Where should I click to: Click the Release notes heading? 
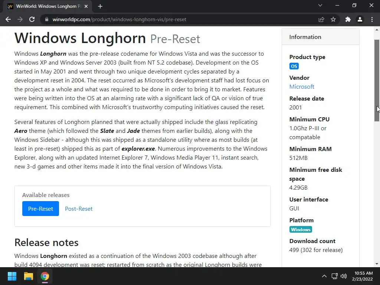[x=46, y=243]
